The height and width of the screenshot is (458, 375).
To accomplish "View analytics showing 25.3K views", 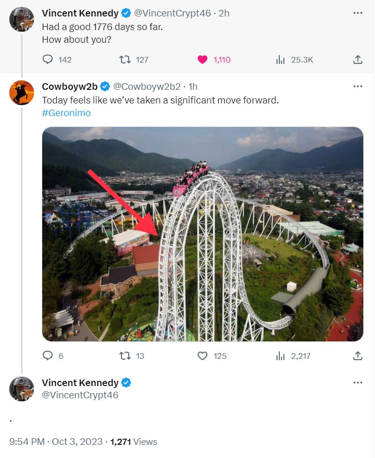I will point(281,60).
